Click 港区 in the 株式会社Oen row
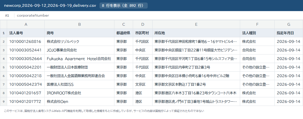Image resolution: width=303 pixels, height=119 pixels. tap(143, 102)
